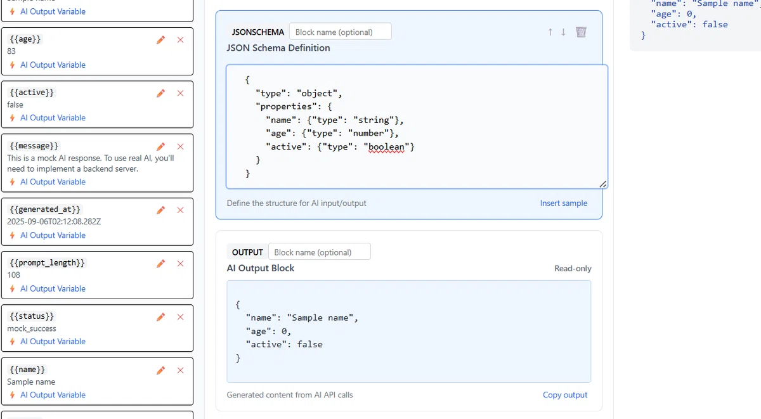Click the JSONSCHEMA block type label
Image resolution: width=761 pixels, height=419 pixels.
[258, 32]
